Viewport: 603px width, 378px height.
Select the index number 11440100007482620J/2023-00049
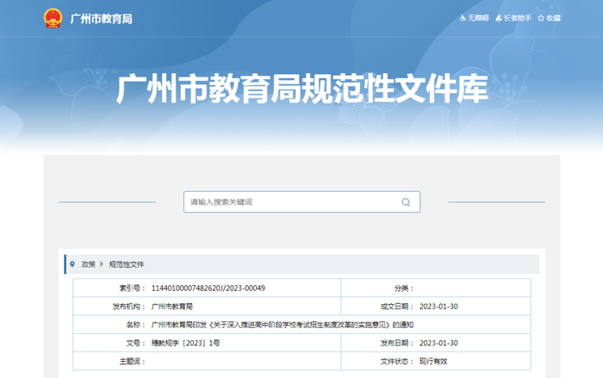[208, 288]
